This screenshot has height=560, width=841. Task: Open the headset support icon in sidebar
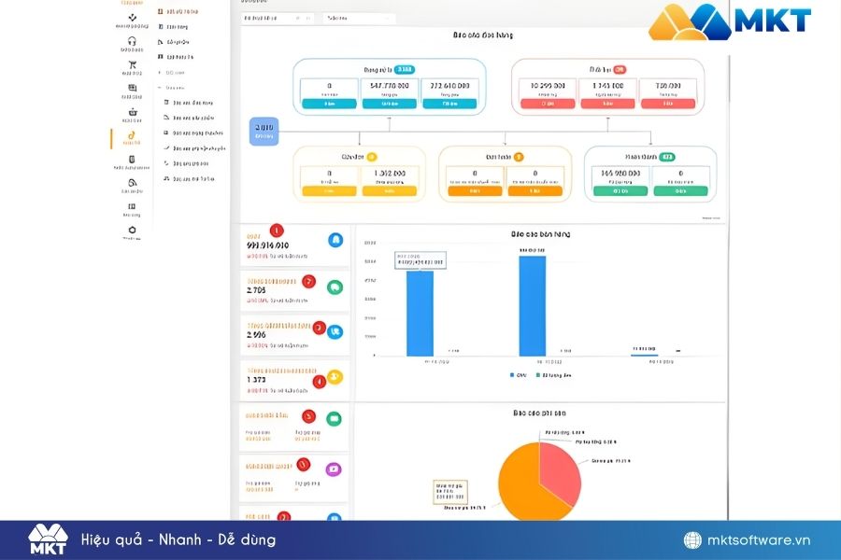tap(132, 41)
